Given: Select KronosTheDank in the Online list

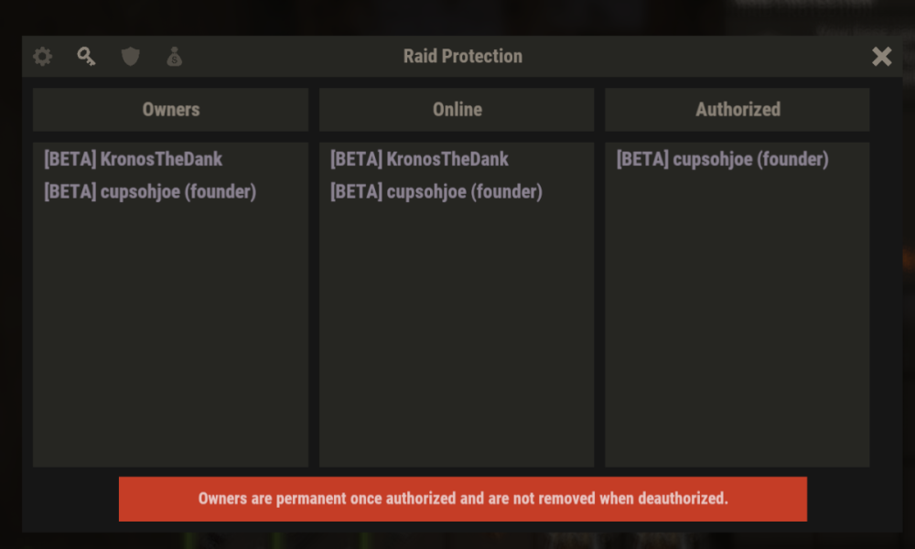Looking at the screenshot, I should coord(419,159).
